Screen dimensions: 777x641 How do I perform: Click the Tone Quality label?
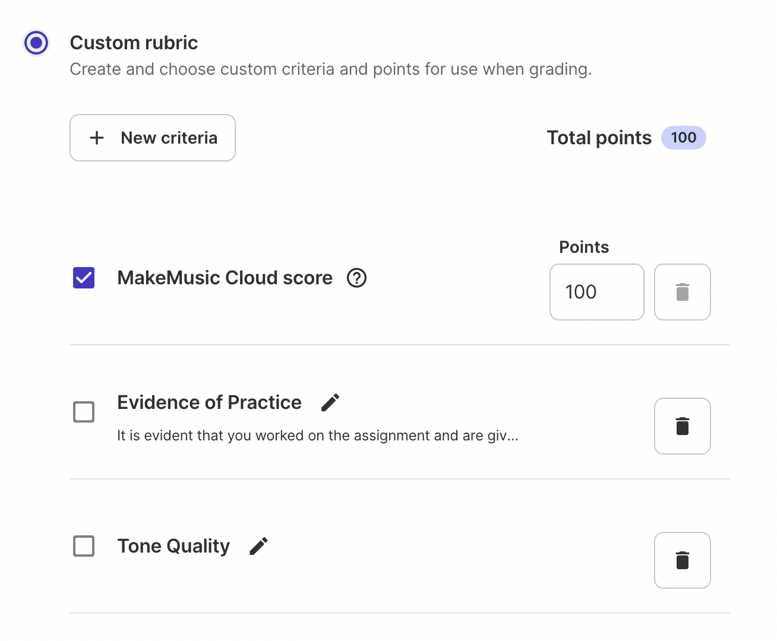[x=173, y=546]
